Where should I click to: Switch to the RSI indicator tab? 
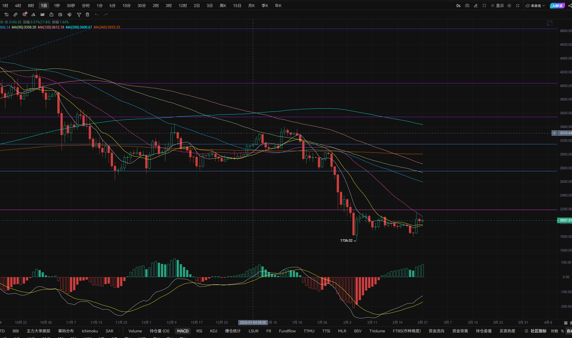[x=199, y=331]
